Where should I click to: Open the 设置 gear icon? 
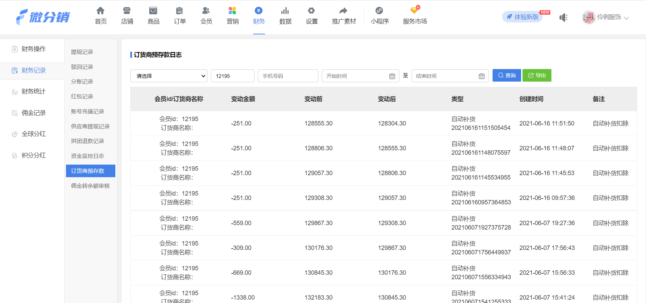coord(311,11)
